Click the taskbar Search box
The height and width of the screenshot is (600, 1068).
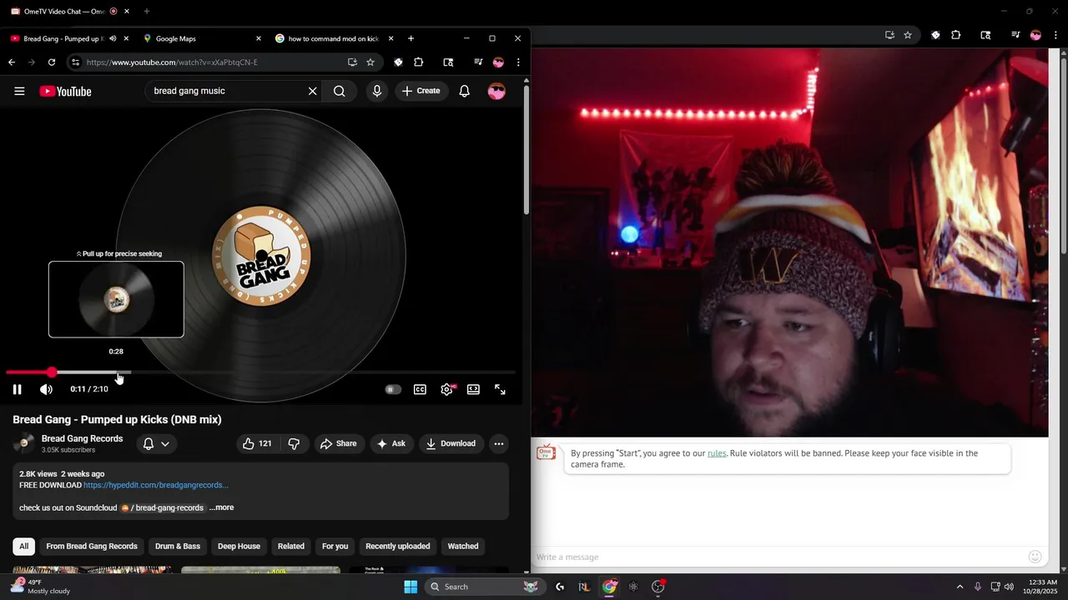tap(484, 587)
